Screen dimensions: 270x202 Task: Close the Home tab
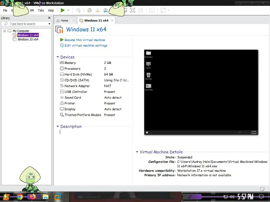[74, 21]
